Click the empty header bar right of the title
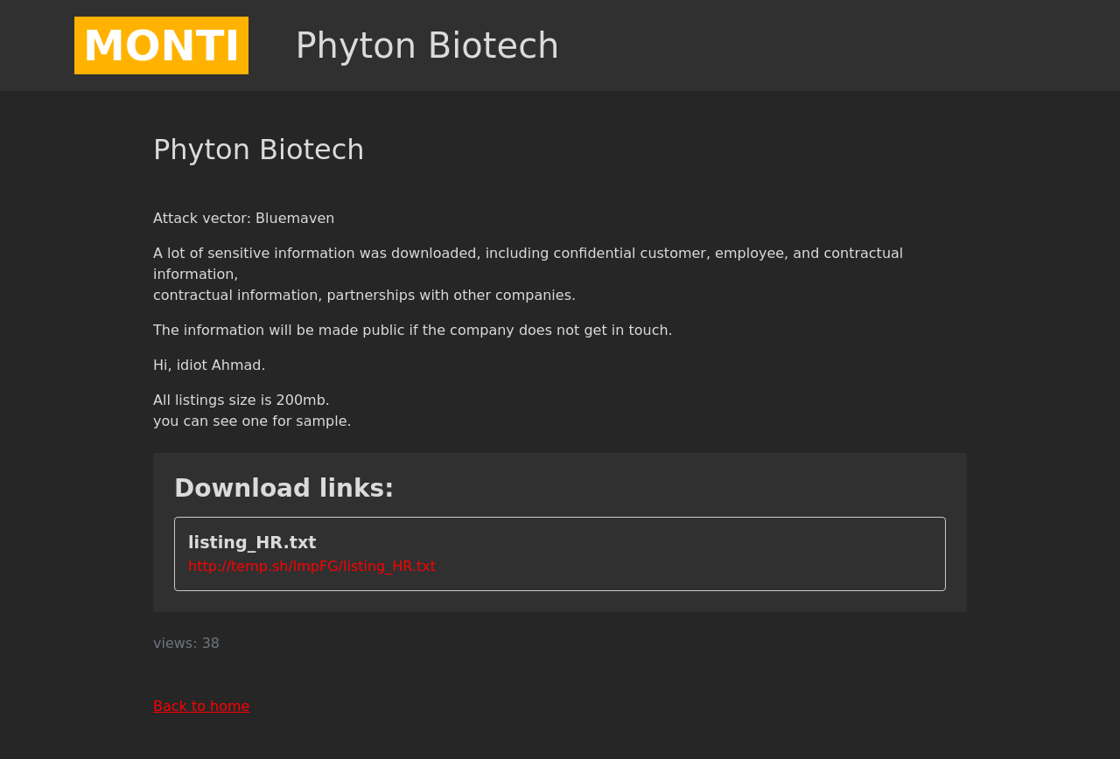 pyautogui.click(x=831, y=45)
